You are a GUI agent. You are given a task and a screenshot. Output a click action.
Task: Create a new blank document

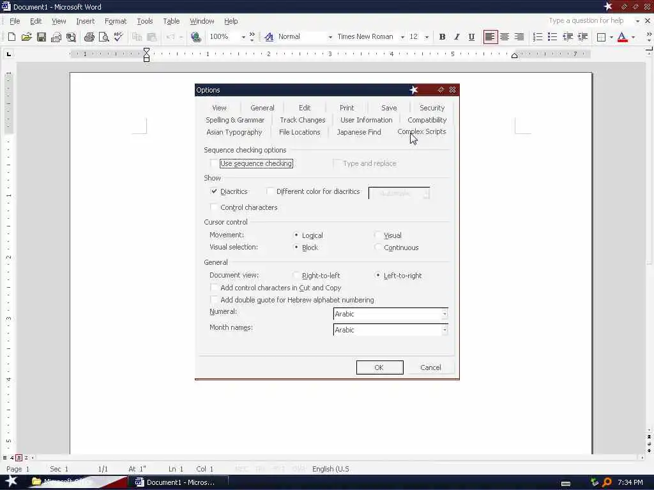click(x=11, y=37)
